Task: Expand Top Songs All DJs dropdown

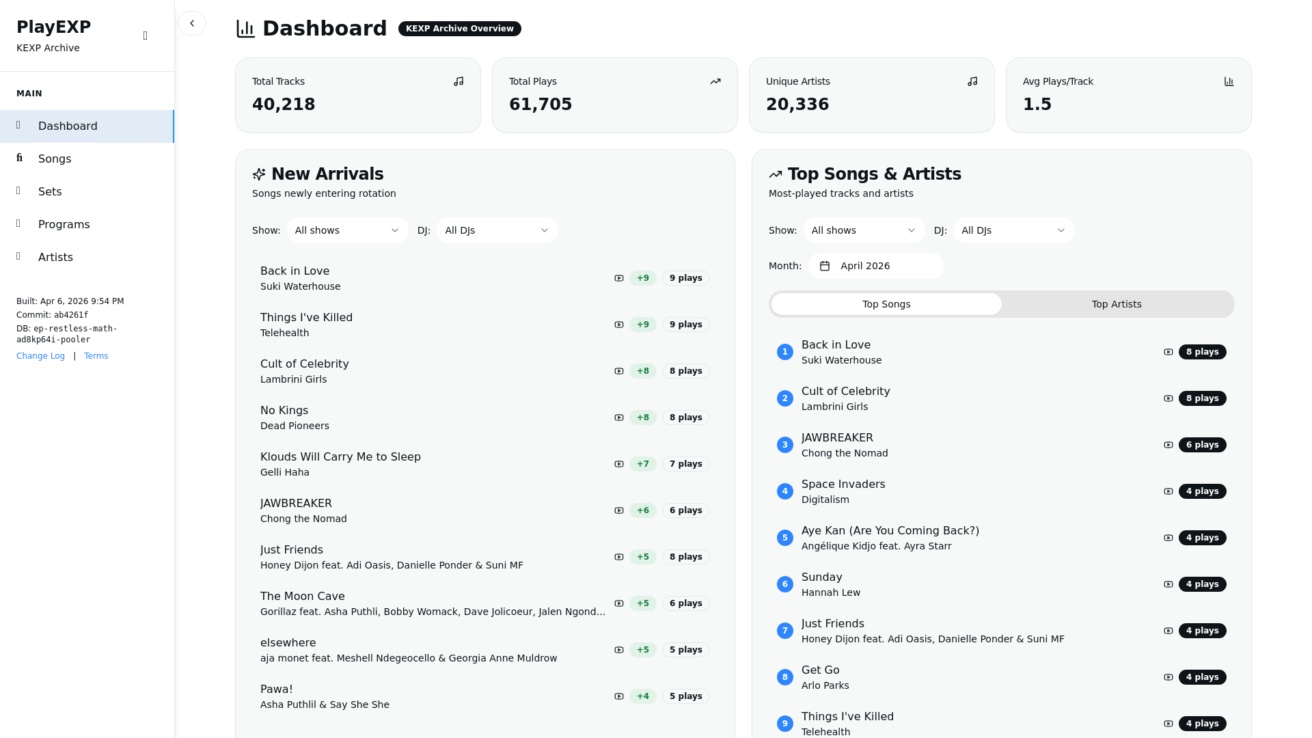Action: click(x=1013, y=230)
